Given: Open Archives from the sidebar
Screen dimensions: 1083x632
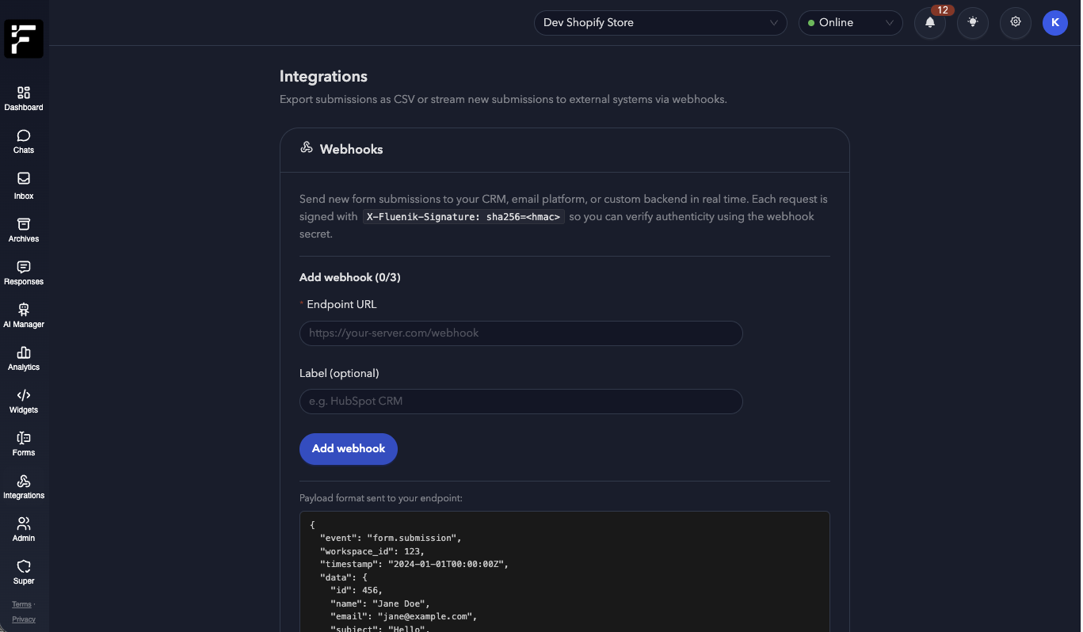Looking at the screenshot, I should 24,225.
